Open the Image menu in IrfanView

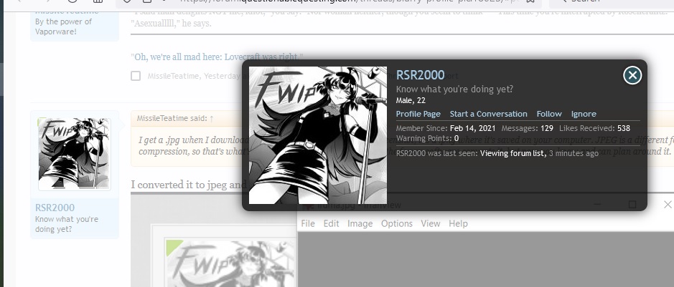[360, 223]
